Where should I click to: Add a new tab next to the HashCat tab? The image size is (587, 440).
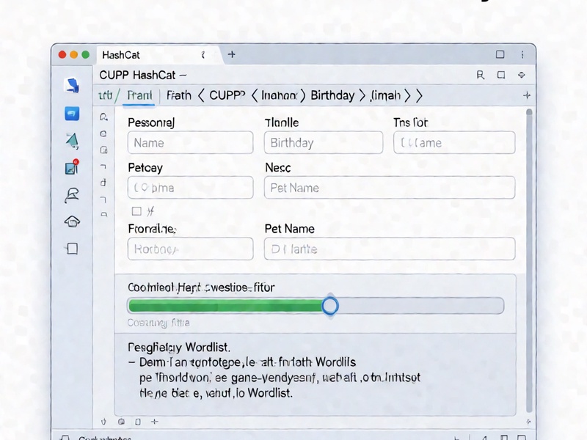tap(232, 54)
